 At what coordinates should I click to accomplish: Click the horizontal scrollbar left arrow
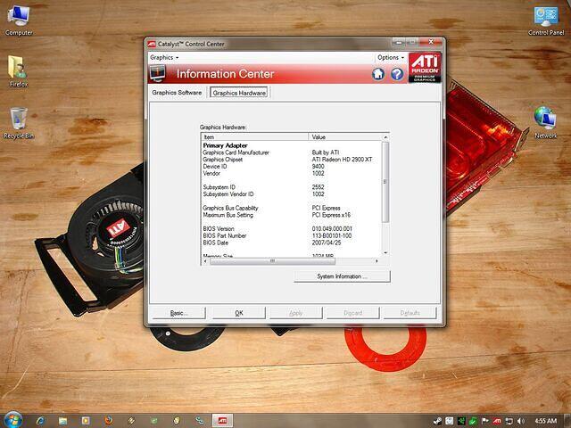[x=205, y=261]
